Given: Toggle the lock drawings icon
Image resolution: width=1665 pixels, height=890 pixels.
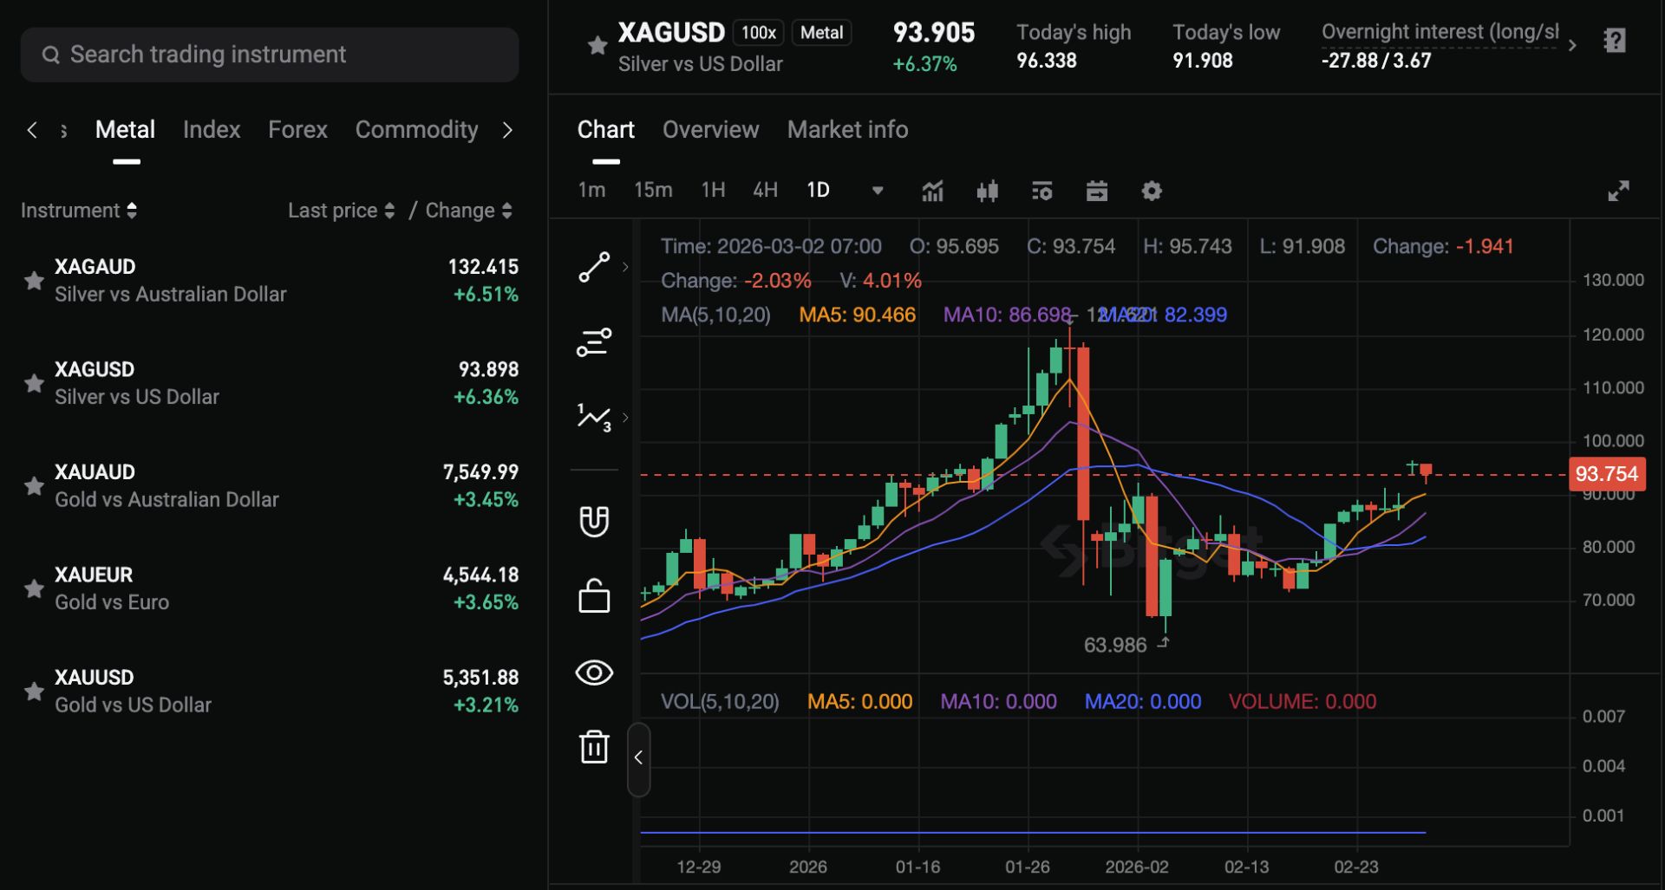Looking at the screenshot, I should pyautogui.click(x=594, y=596).
